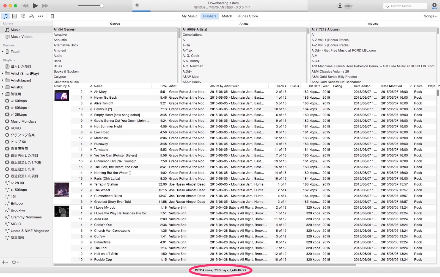Open the Podcasts library icon
This screenshot has height=277, width=440.
pyautogui.click(x=23, y=16)
